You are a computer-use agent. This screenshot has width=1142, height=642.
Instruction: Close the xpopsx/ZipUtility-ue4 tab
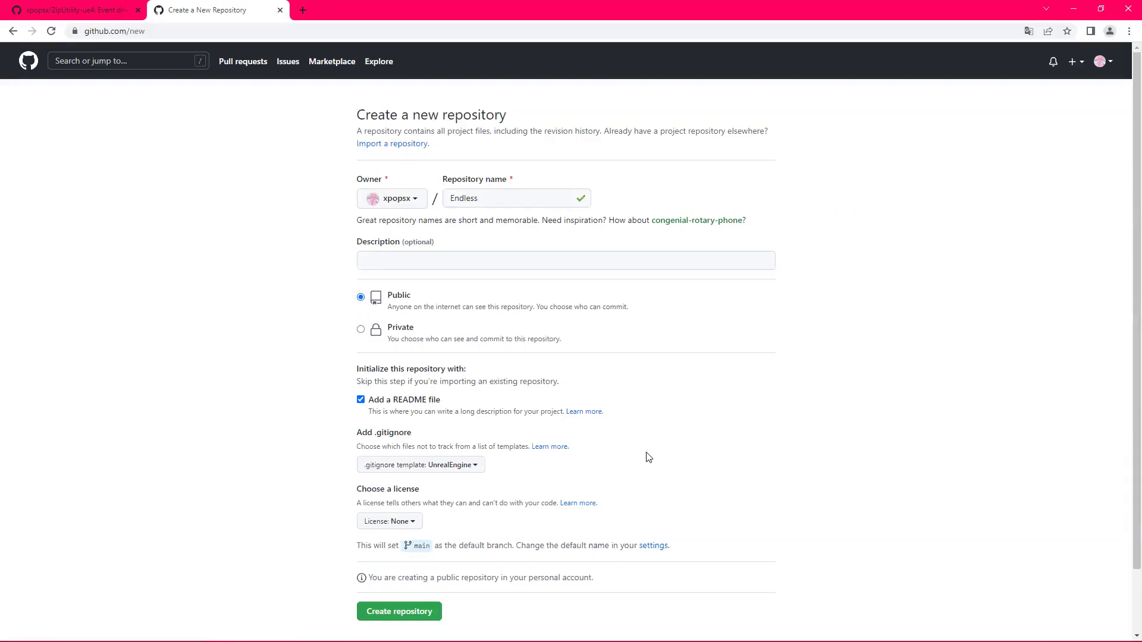pos(138,10)
